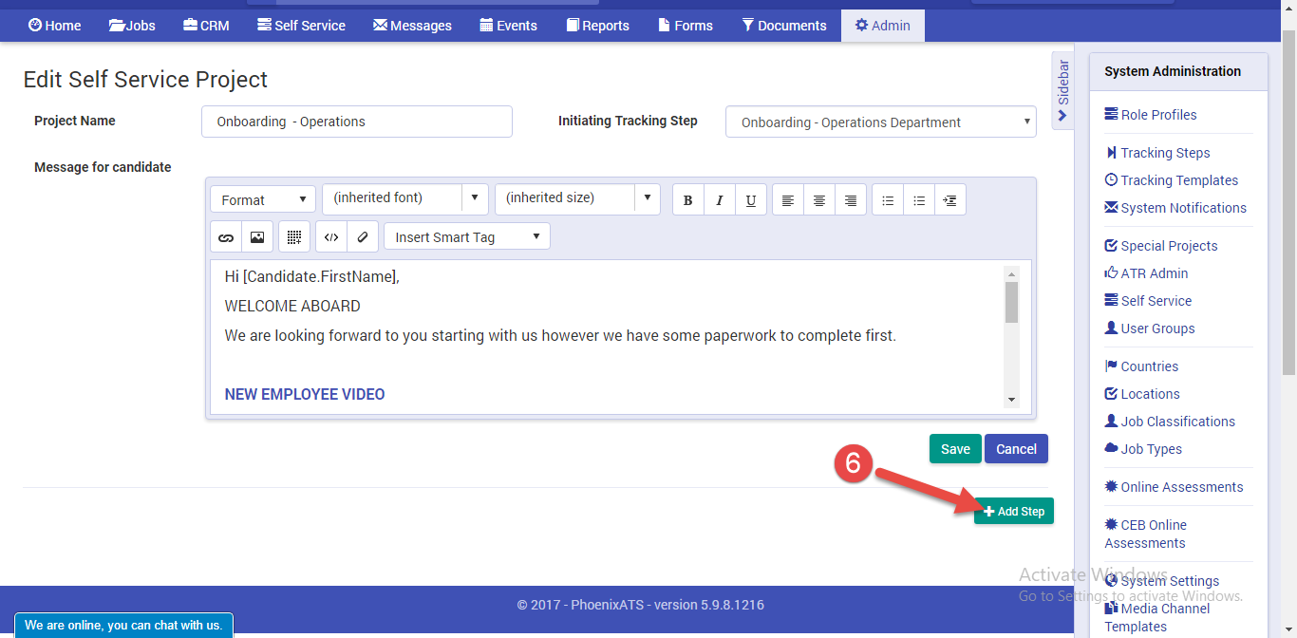Open the Initiating Tracking Step dropdown
Image resolution: width=1297 pixels, height=638 pixels.
pyautogui.click(x=881, y=122)
